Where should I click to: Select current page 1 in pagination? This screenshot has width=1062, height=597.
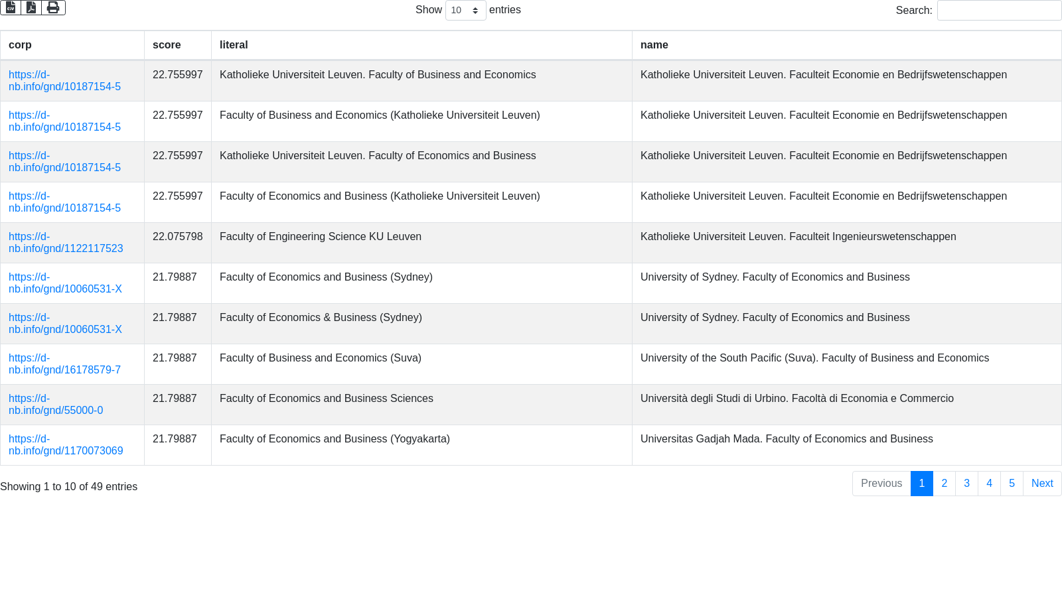(921, 484)
